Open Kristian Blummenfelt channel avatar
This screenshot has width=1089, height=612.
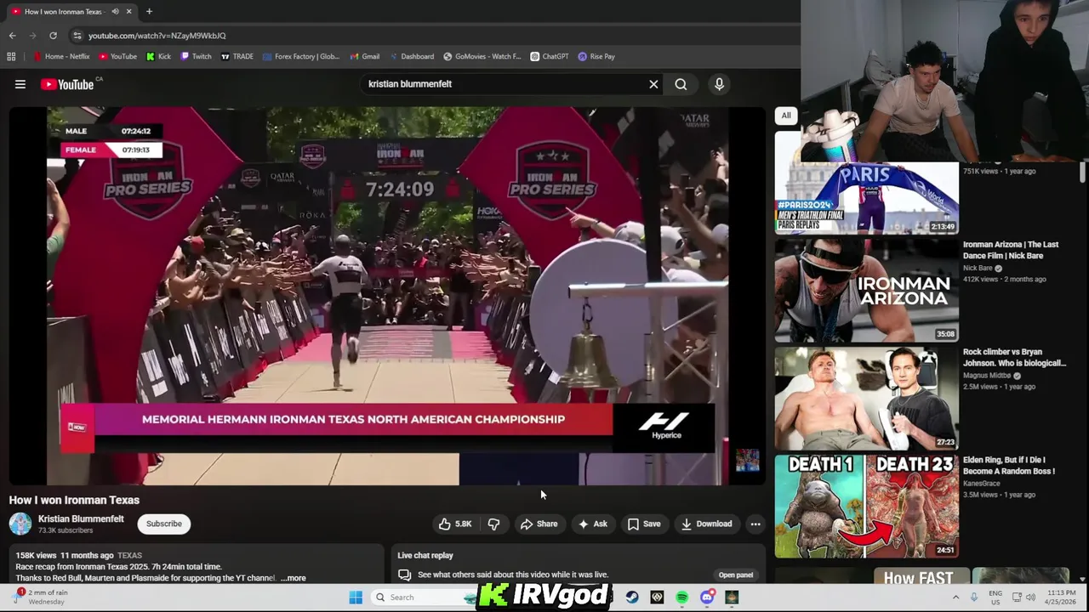[x=20, y=524]
